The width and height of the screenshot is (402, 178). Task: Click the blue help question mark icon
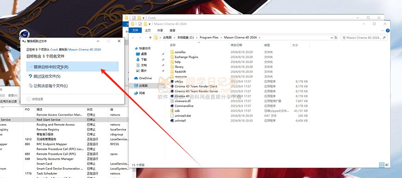[387, 30]
